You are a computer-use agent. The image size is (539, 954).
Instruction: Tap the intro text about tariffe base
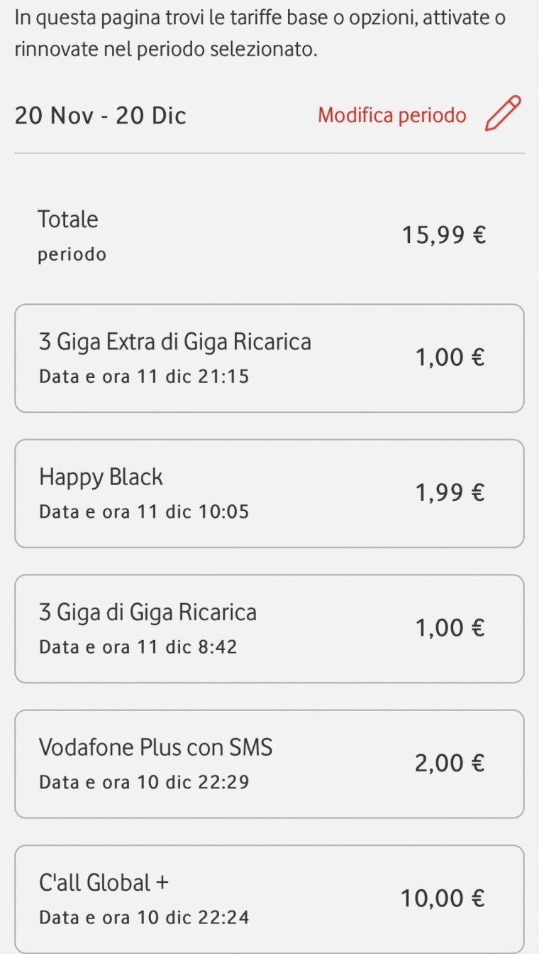pos(260,33)
